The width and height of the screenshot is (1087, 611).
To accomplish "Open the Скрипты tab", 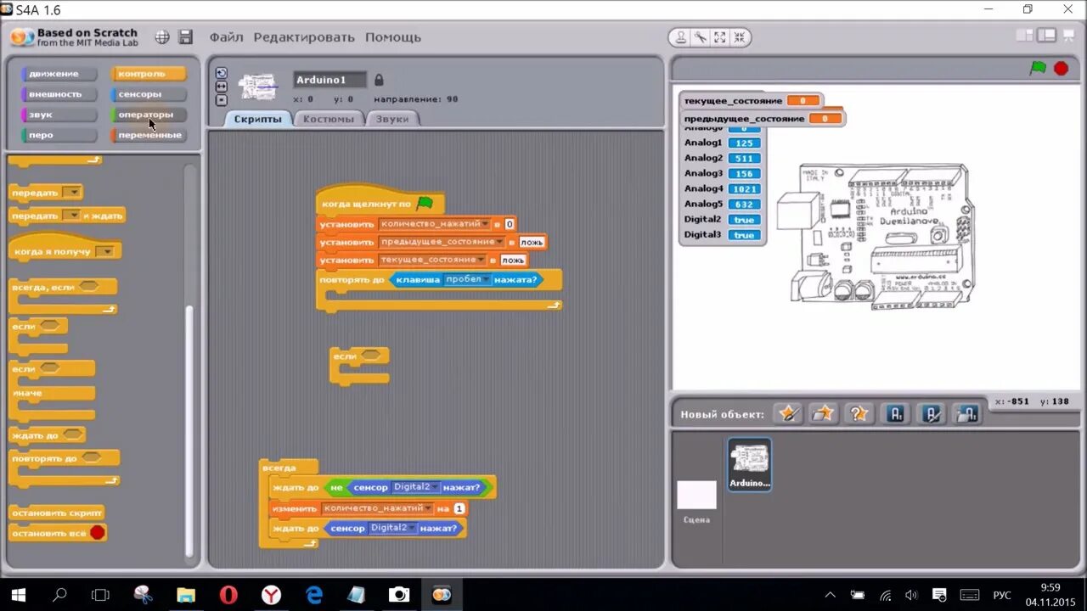I will pos(257,119).
